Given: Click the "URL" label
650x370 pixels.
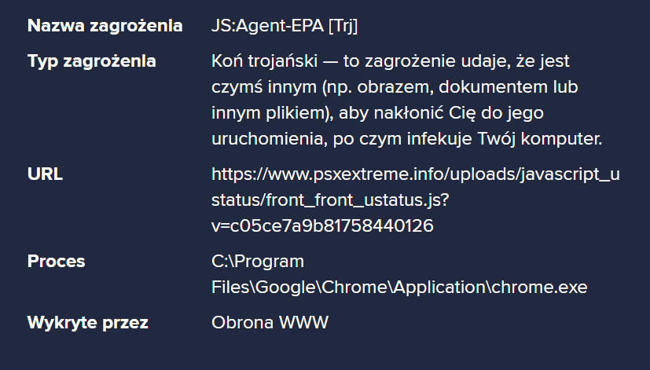Looking at the screenshot, I should click(45, 174).
